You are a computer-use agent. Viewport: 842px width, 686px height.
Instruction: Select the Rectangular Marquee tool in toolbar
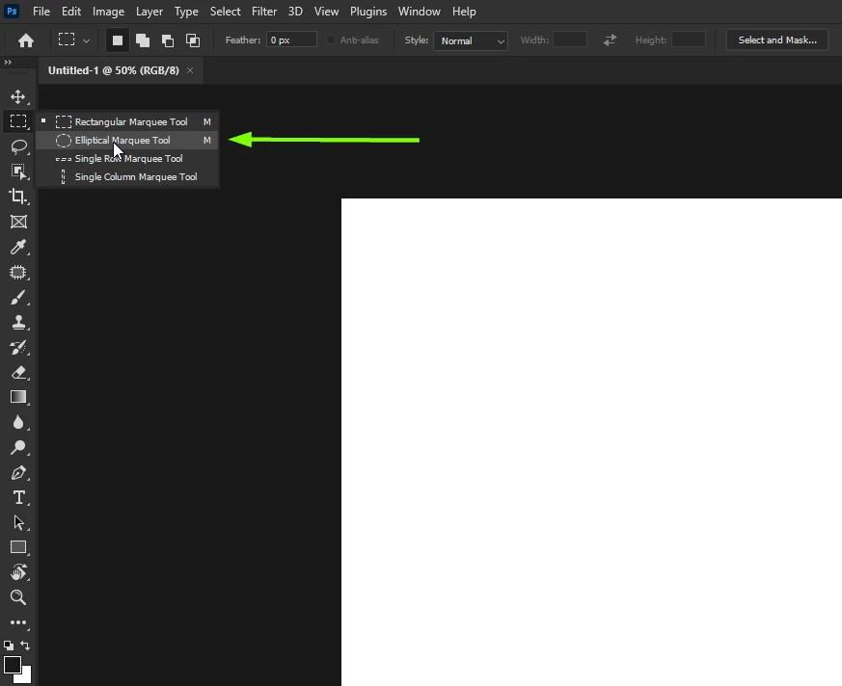(18, 121)
